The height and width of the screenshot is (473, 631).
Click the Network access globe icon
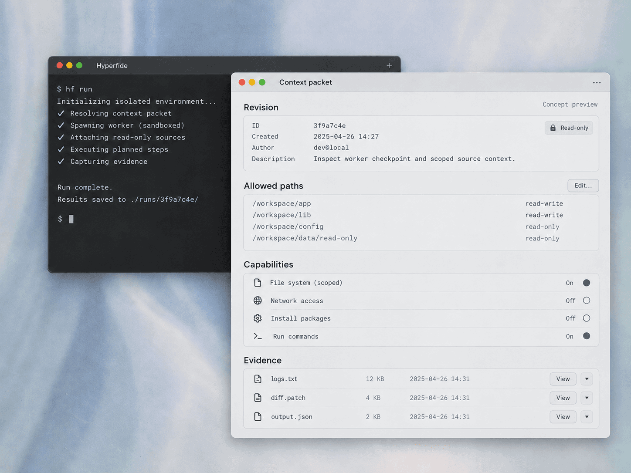click(x=258, y=301)
